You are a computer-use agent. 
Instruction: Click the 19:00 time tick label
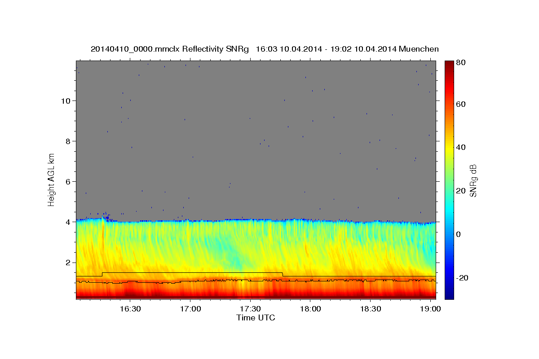pyautogui.click(x=431, y=309)
